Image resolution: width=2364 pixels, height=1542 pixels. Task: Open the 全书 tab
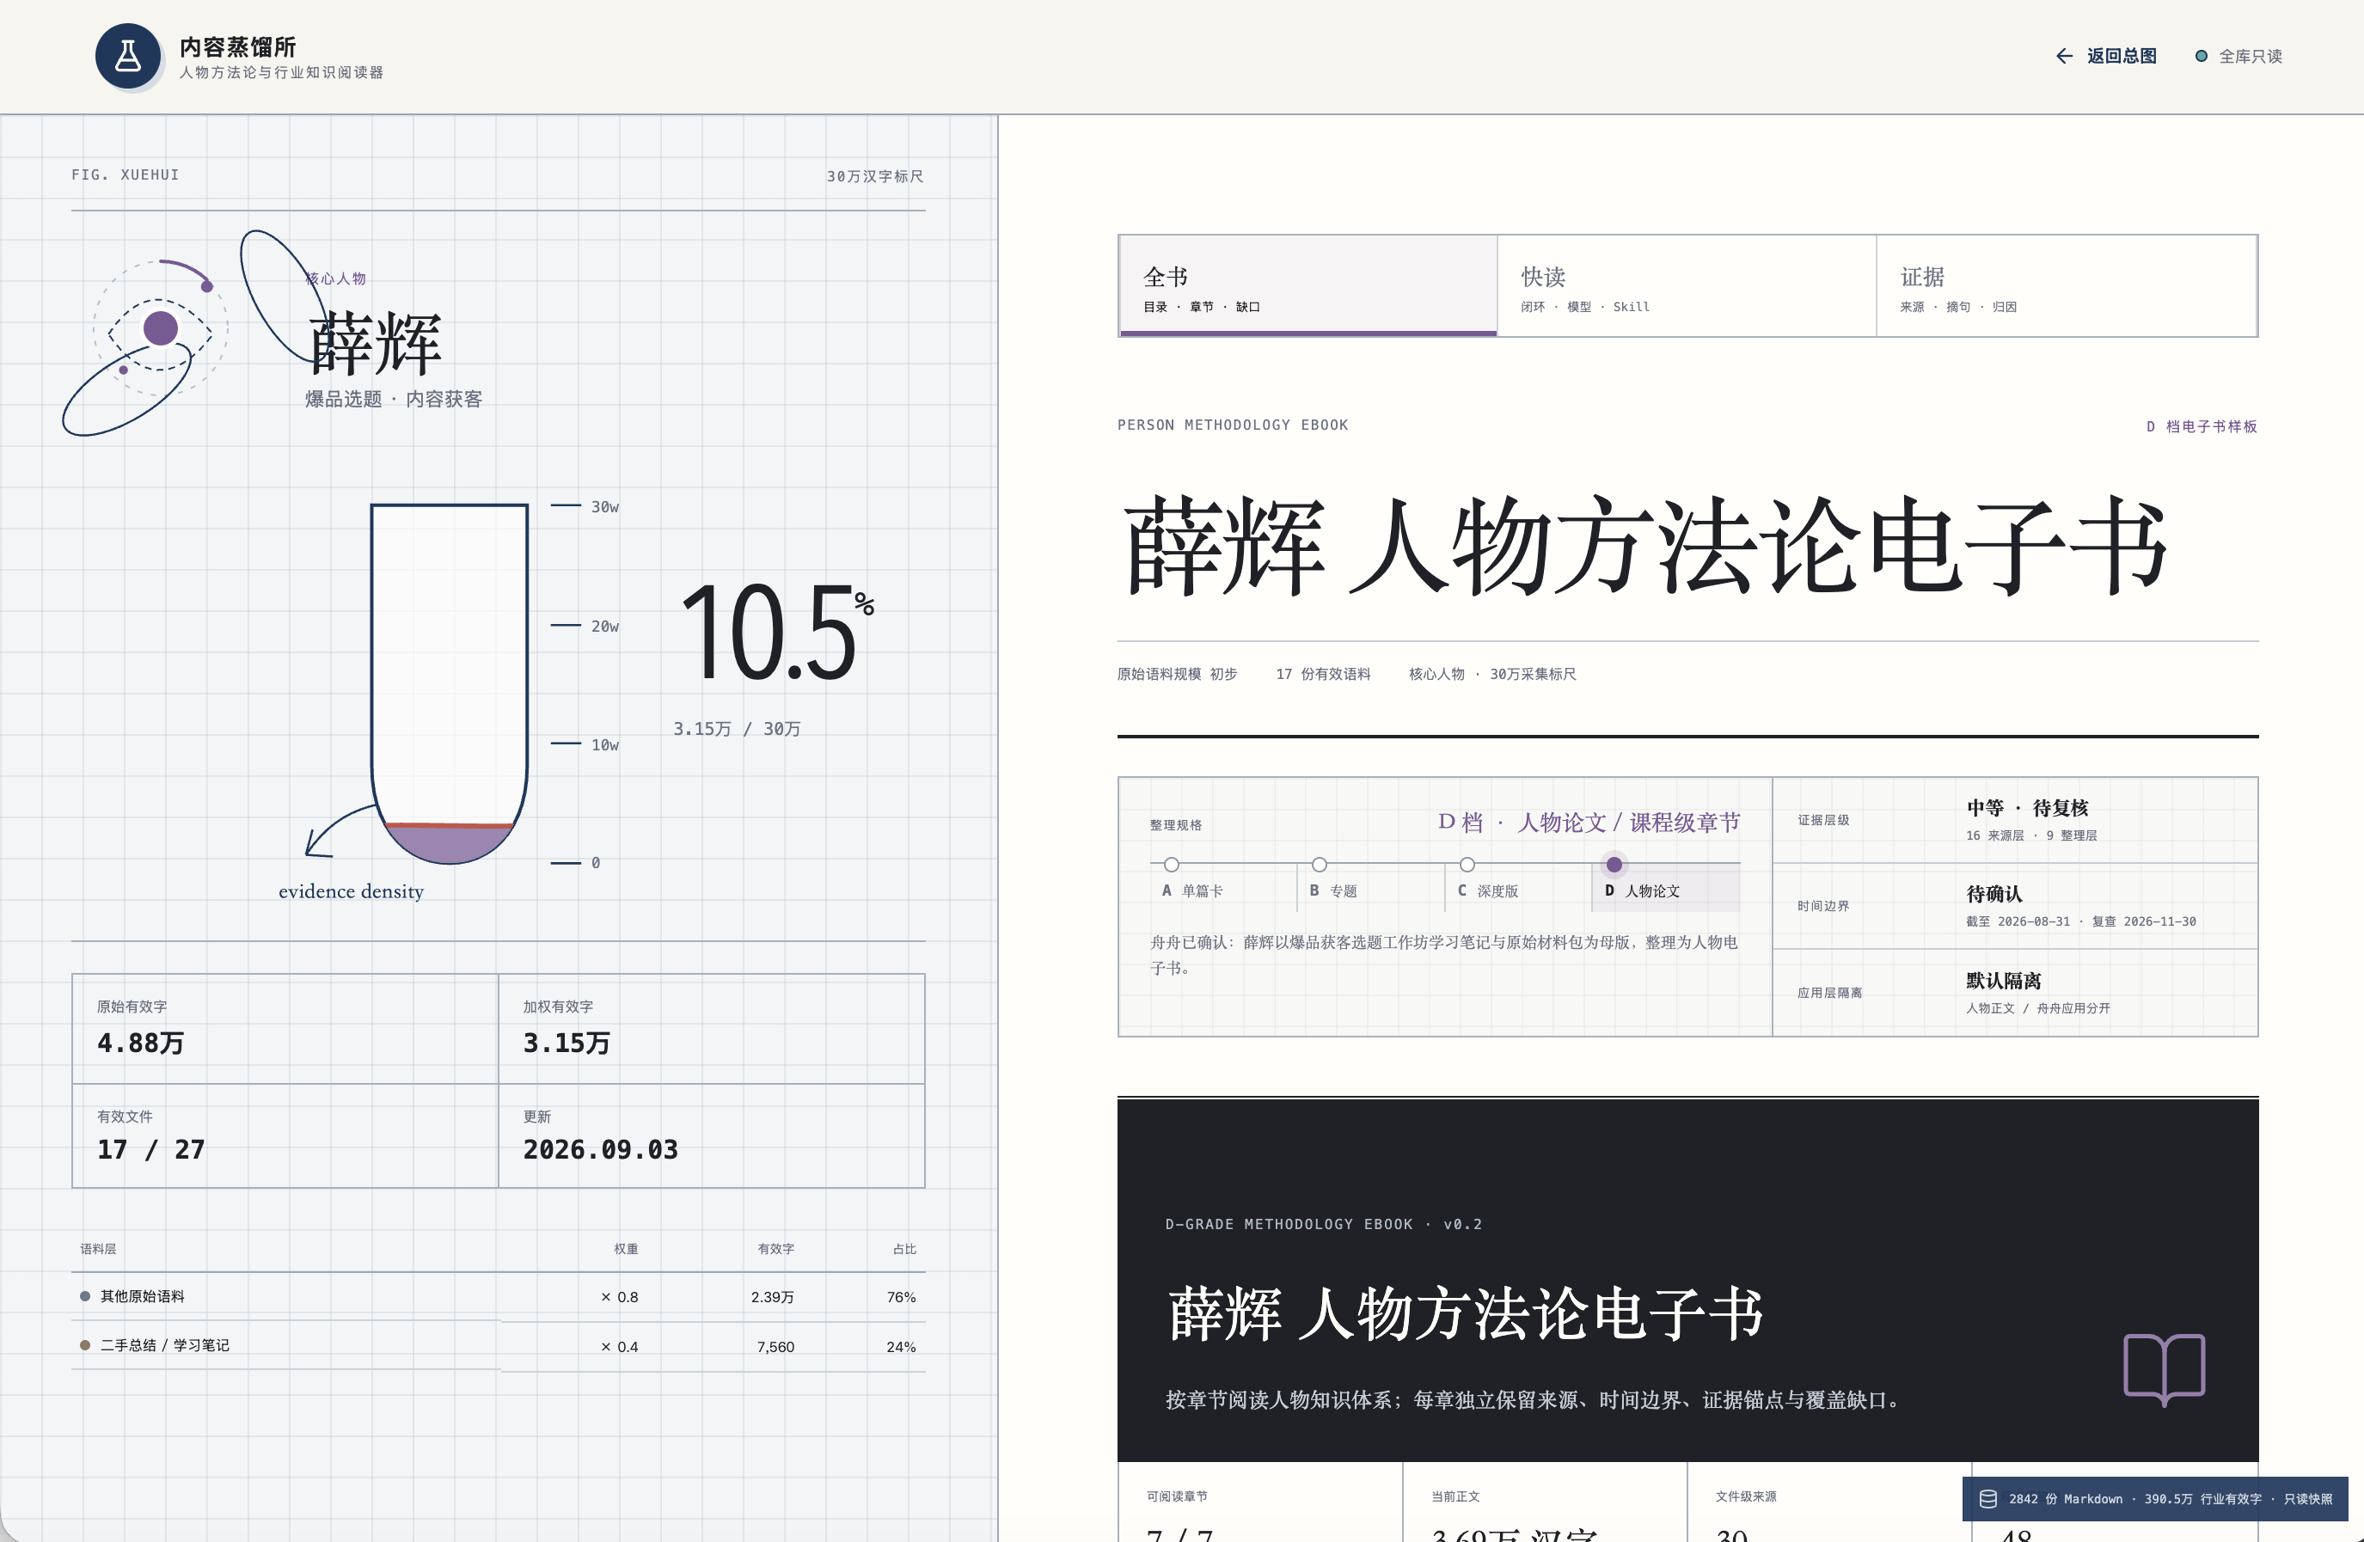(1308, 286)
